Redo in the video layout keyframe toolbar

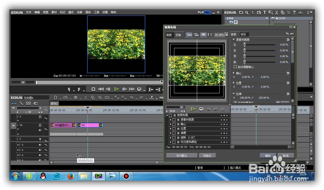click(x=215, y=109)
